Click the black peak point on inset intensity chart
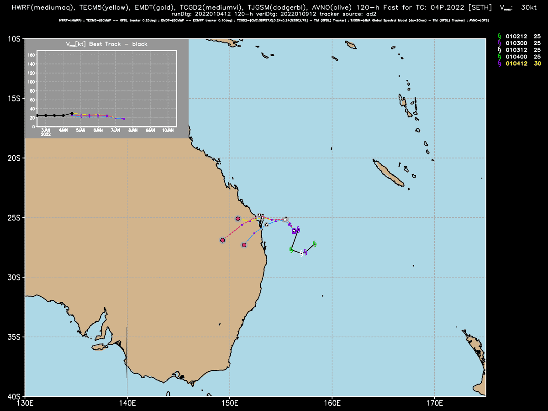The image size is (548, 411). point(72,113)
